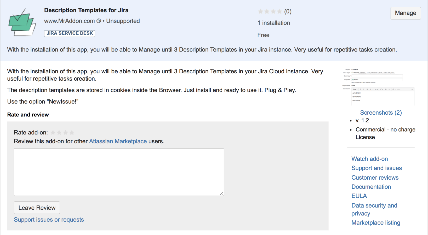428x235 pixels.
Task: Open the Manage button
Action: 406,13
